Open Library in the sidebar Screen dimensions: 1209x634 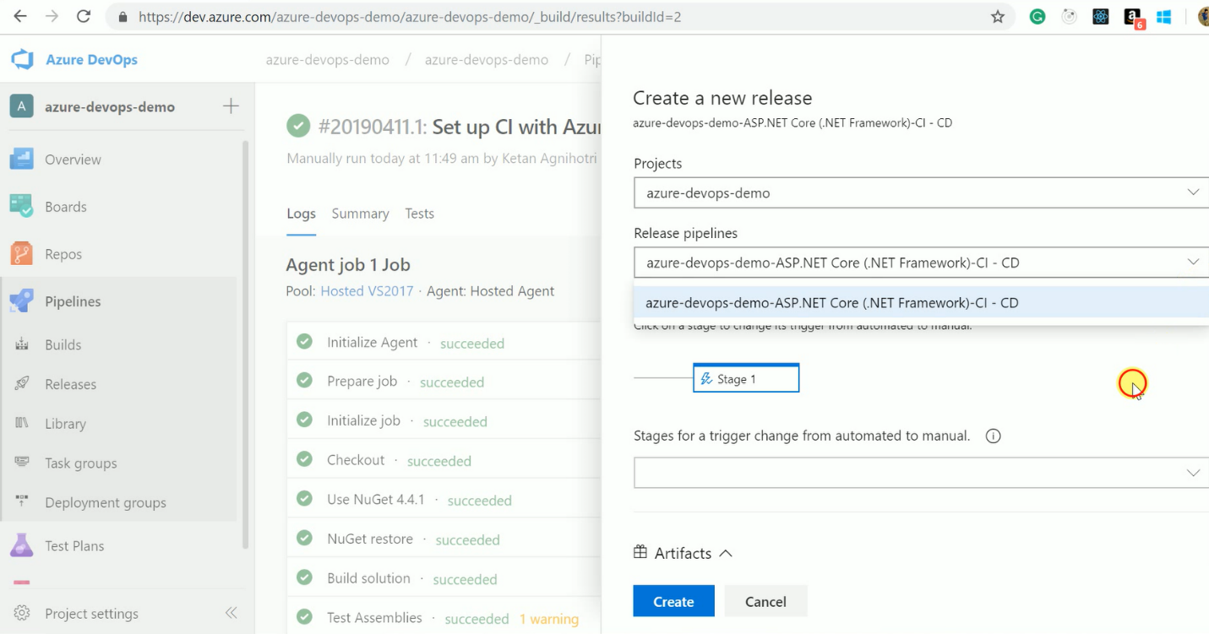point(65,424)
